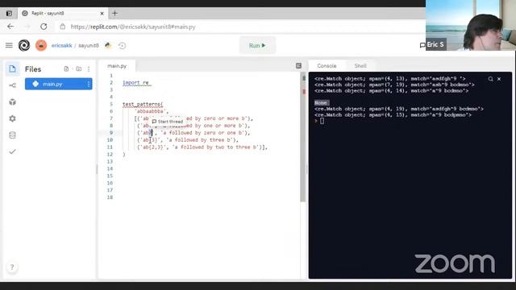Toggle the editor layout icon
This screenshot has height=290, width=516.
click(x=298, y=66)
